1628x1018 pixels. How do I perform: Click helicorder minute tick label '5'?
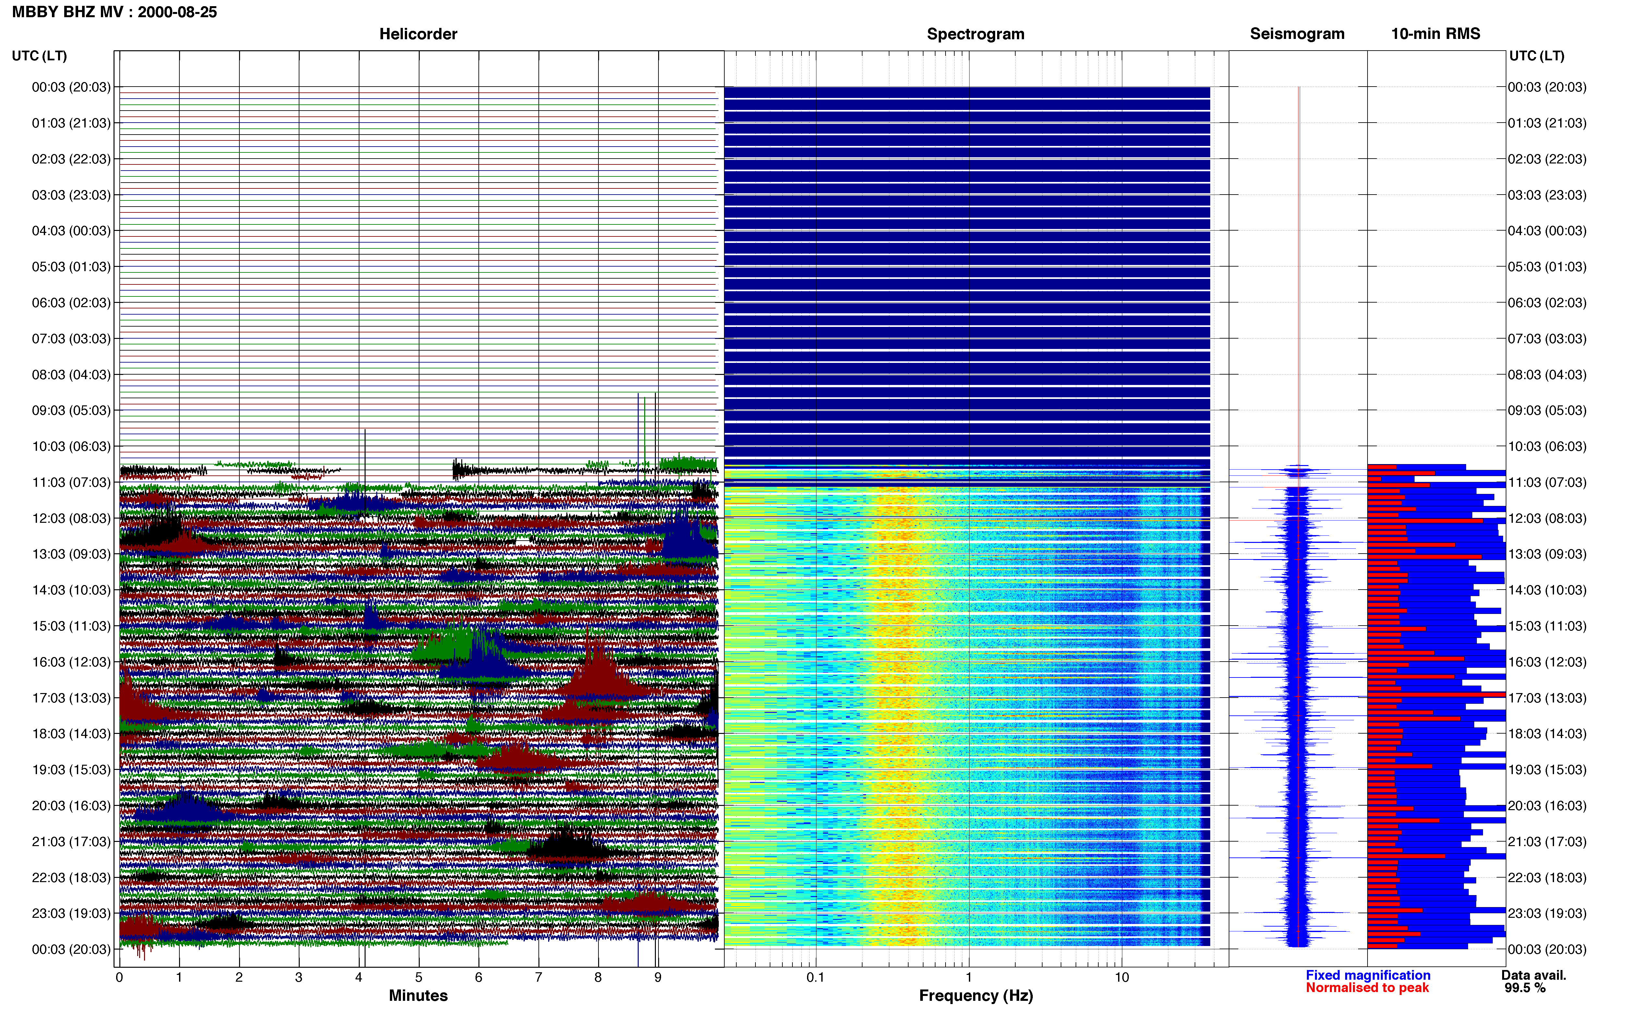click(419, 977)
